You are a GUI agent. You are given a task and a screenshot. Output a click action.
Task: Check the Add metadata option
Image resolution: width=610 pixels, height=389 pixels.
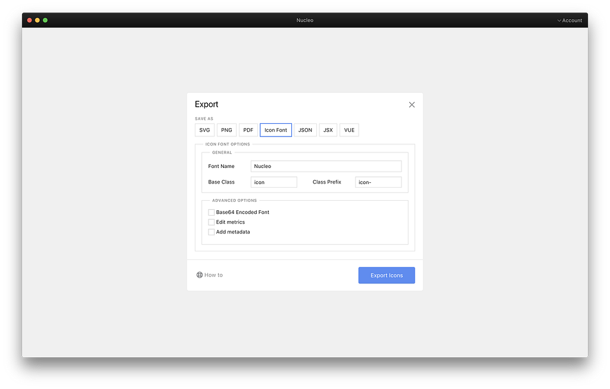(211, 232)
